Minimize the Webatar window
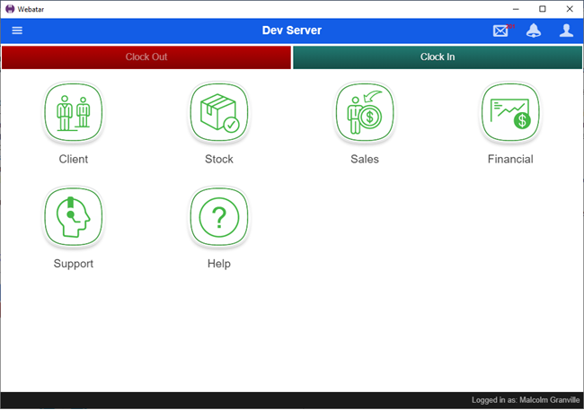 517,8
